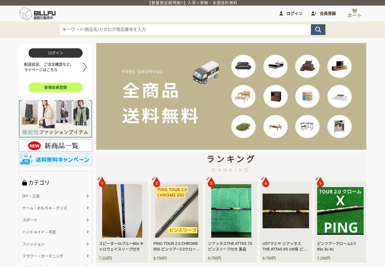This screenshot has height=267, width=385.
Task: Open the green towel ATTAS 7S thumbnail
Action: [x=231, y=211]
